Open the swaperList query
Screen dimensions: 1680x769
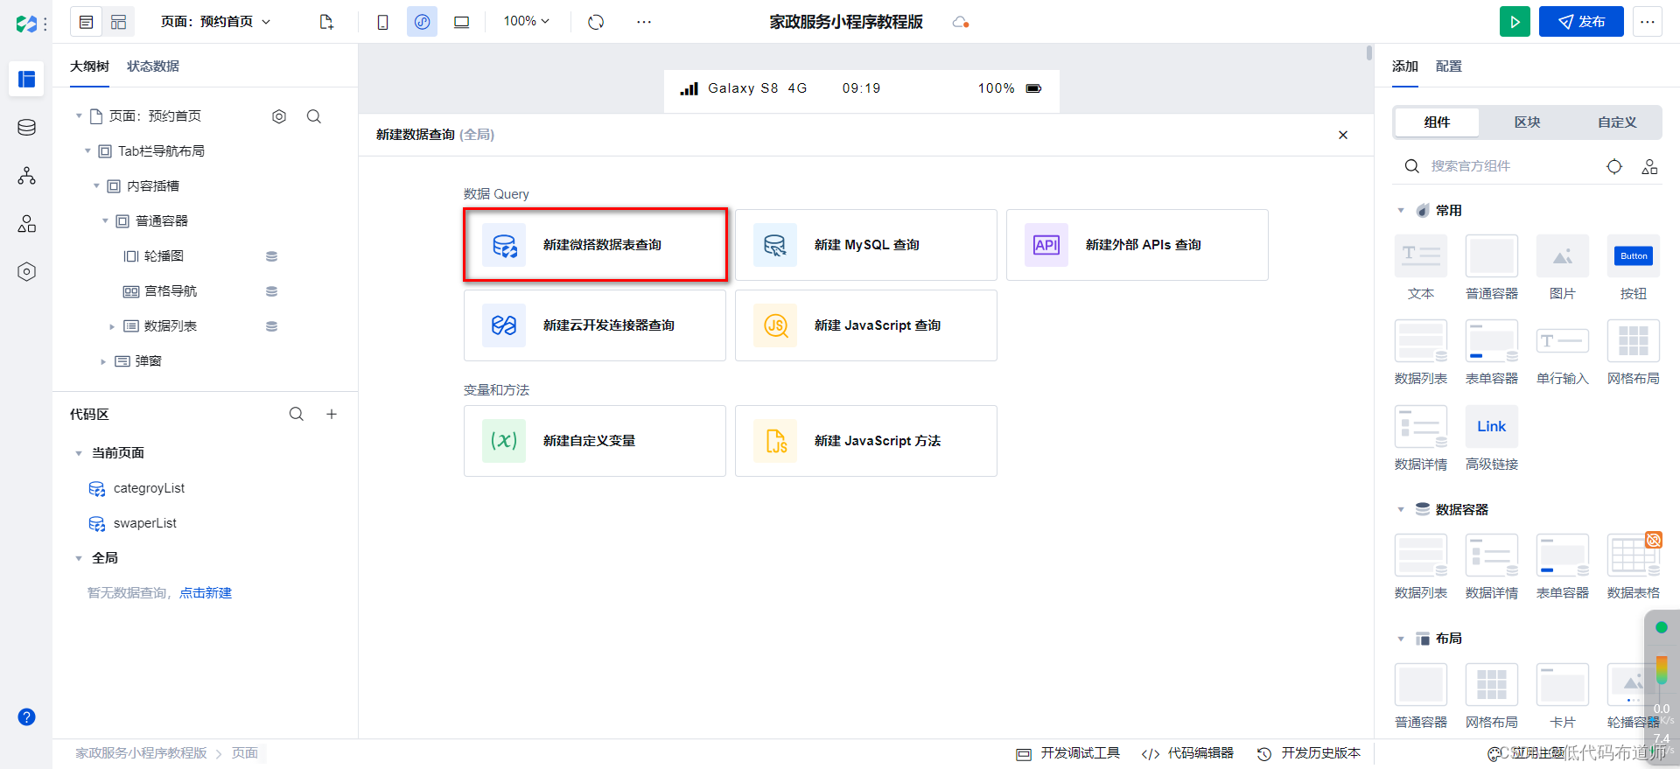[x=144, y=523]
